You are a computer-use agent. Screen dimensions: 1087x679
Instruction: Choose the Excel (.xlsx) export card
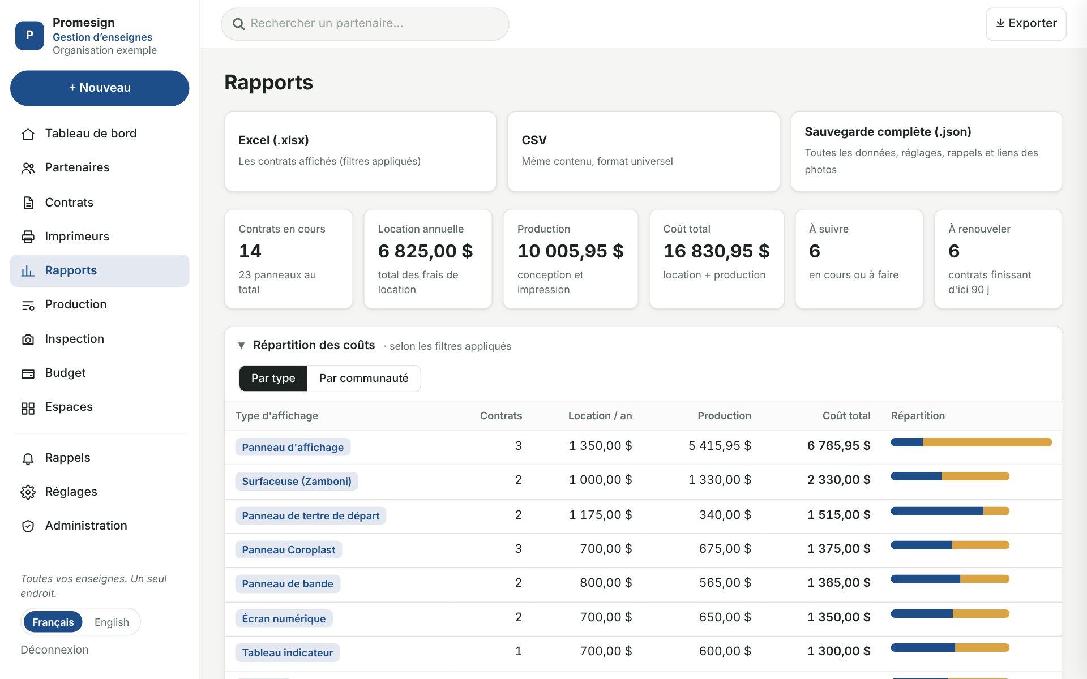pos(361,152)
